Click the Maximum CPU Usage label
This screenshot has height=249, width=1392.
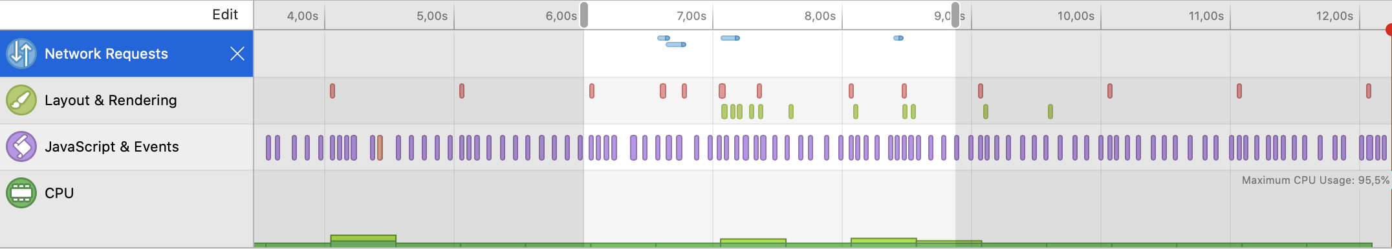pos(1315,180)
